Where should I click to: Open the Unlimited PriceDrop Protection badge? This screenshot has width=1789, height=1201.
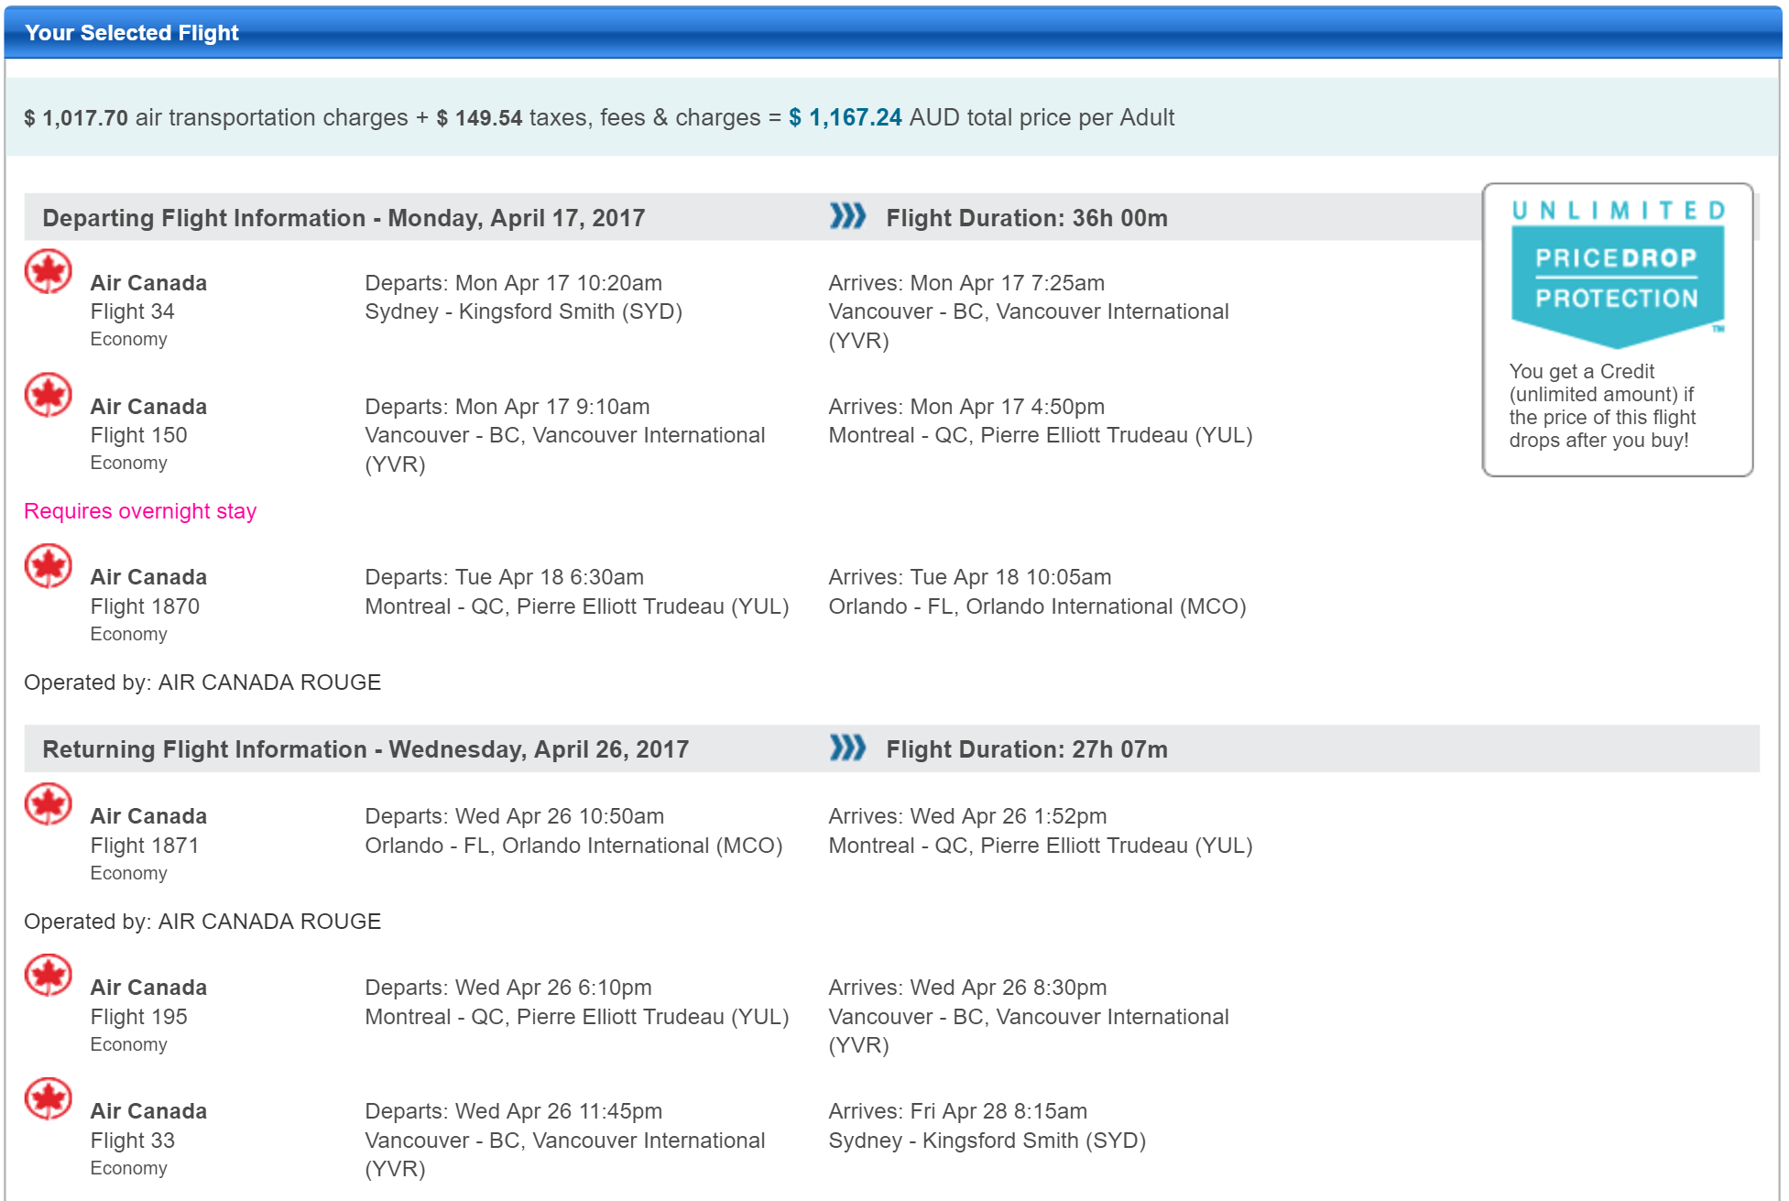pyautogui.click(x=1618, y=275)
